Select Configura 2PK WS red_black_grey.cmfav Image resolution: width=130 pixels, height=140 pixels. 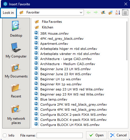tap(73, 105)
